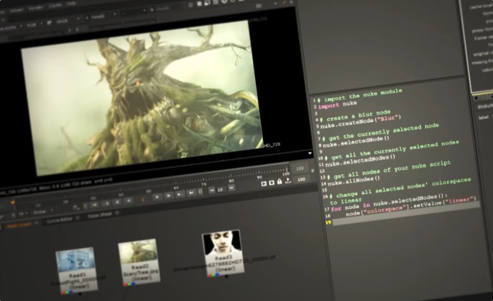This screenshot has height=301, width=493.
Task: Click the export icon right of the lock
Action: click(x=288, y=181)
